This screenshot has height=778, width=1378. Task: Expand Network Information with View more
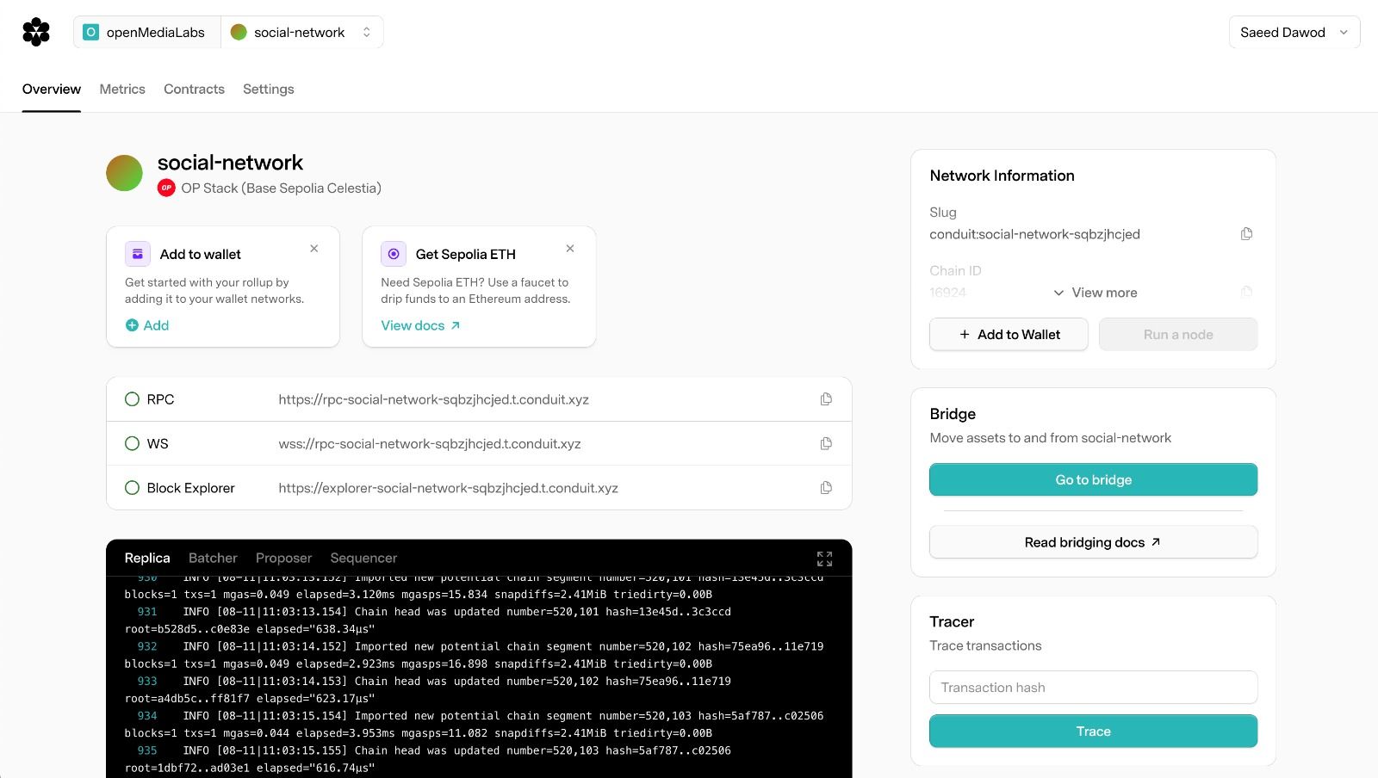(x=1095, y=293)
